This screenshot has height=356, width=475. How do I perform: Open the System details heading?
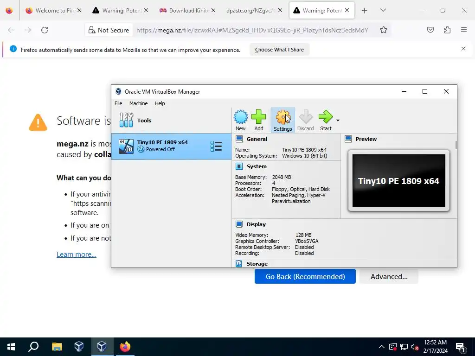257,166
